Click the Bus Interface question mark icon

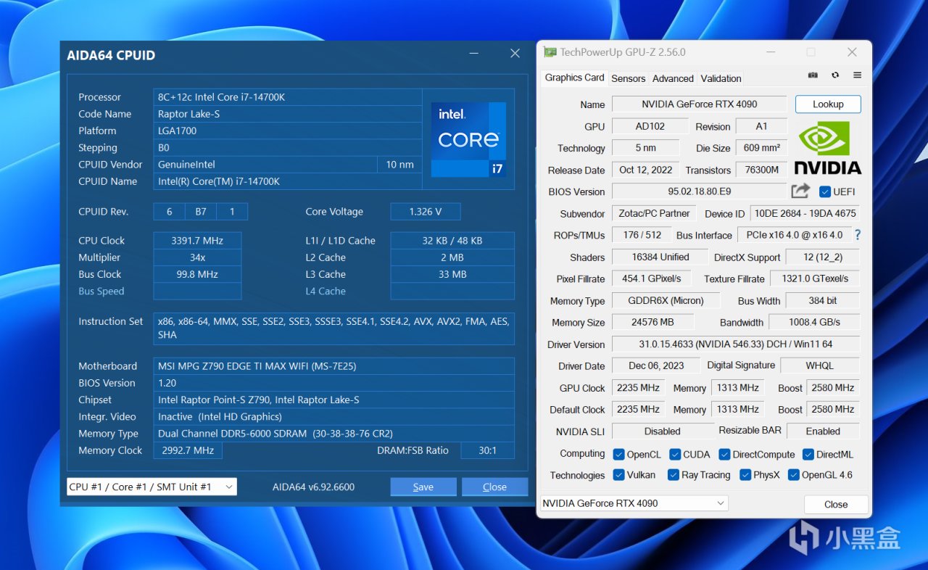coord(858,235)
